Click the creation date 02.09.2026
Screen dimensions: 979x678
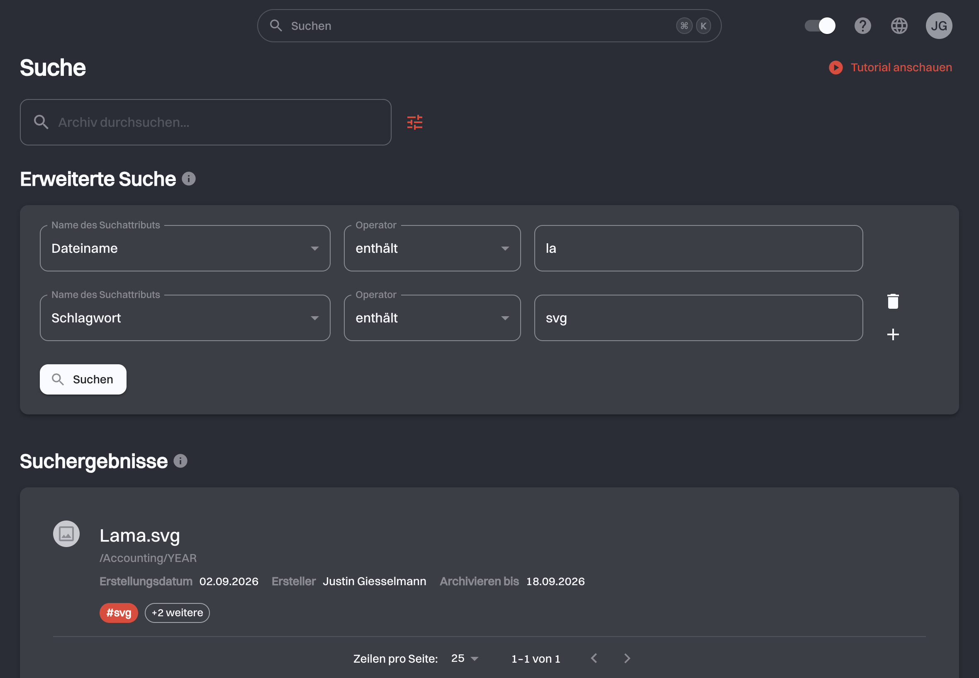[229, 581]
